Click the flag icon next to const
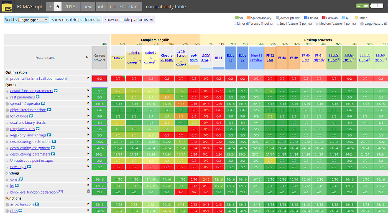Image resolution: width=388 pixels, height=213 pixels. point(21,179)
